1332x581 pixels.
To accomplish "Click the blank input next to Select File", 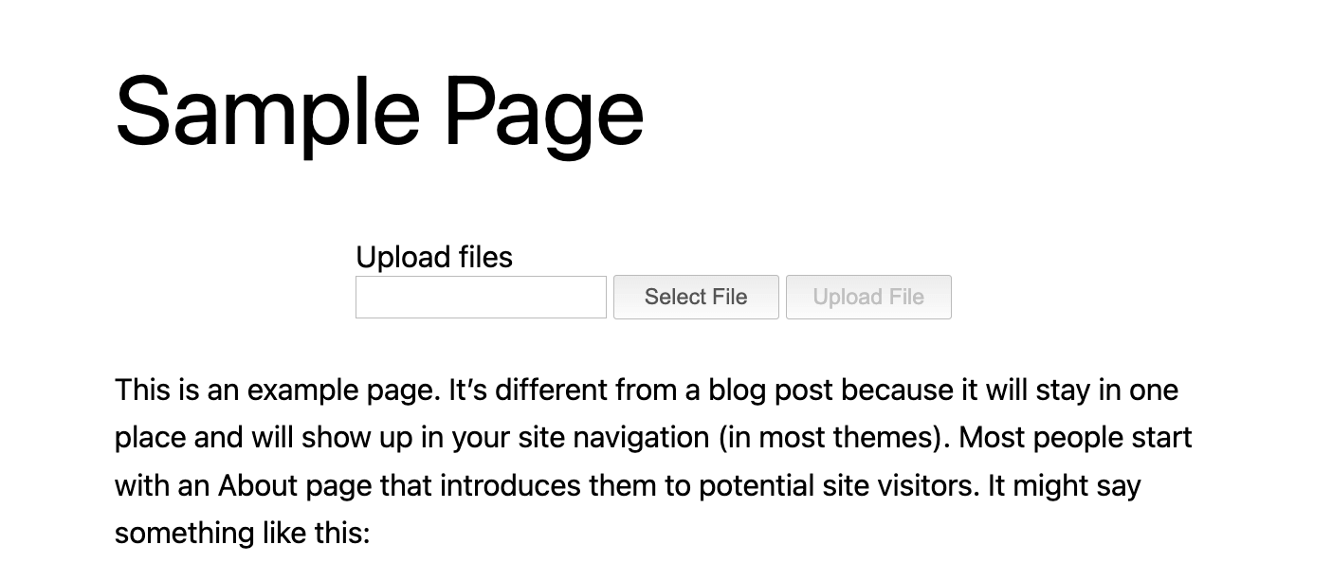I will pos(480,297).
